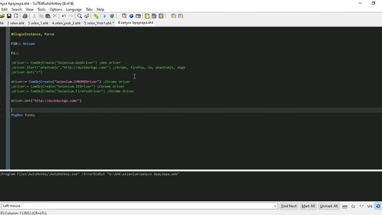The height and width of the screenshot is (215, 382).
Task: Click the blue/purple document toolbar icon
Action: [154, 16]
